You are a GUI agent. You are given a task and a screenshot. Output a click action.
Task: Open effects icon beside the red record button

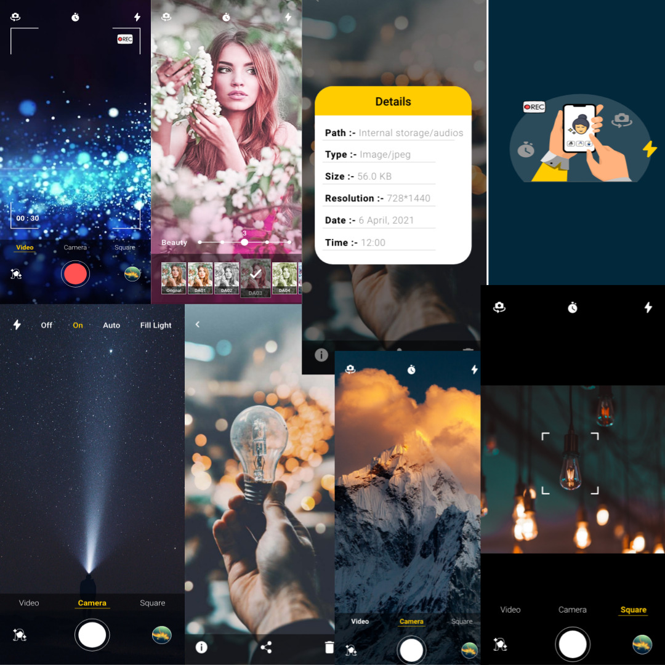tap(17, 274)
